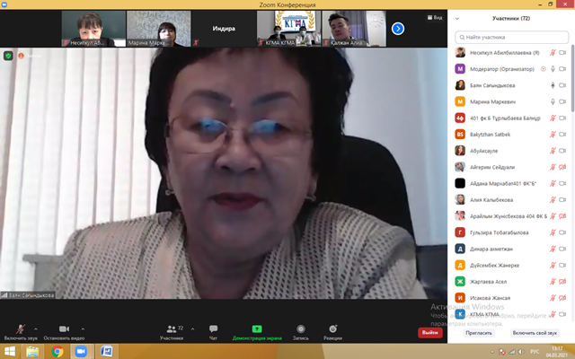Screen dimensions: 575x359
Task: Open Word document from taskbar
Action: (x=107, y=352)
